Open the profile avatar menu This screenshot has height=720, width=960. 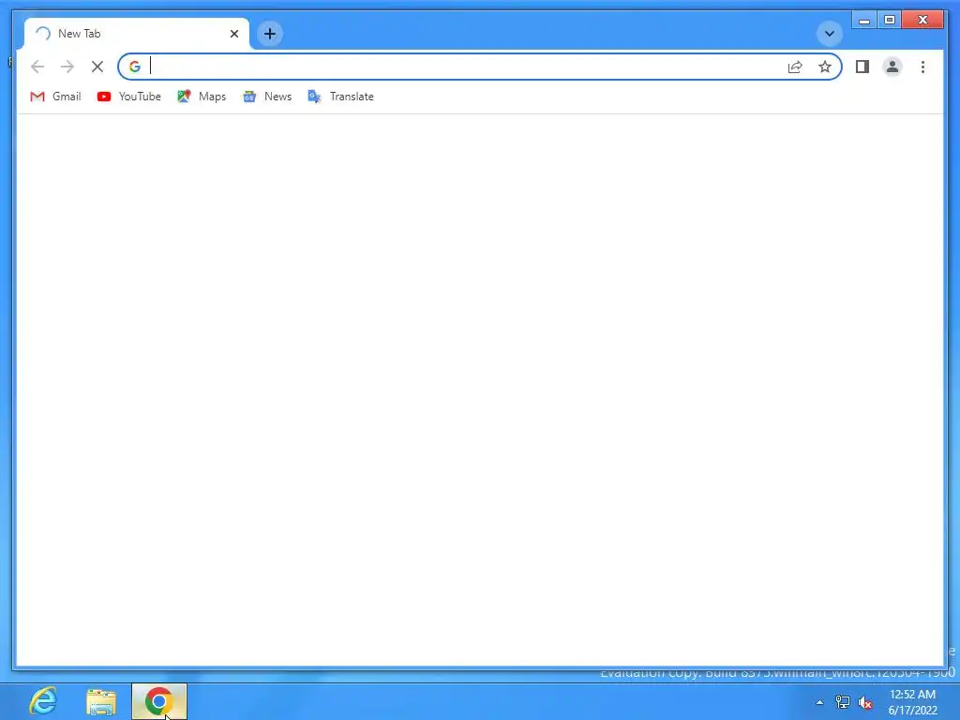click(x=892, y=67)
